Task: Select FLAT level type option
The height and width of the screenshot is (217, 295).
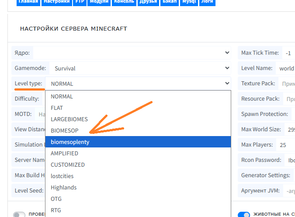Action: (138, 108)
